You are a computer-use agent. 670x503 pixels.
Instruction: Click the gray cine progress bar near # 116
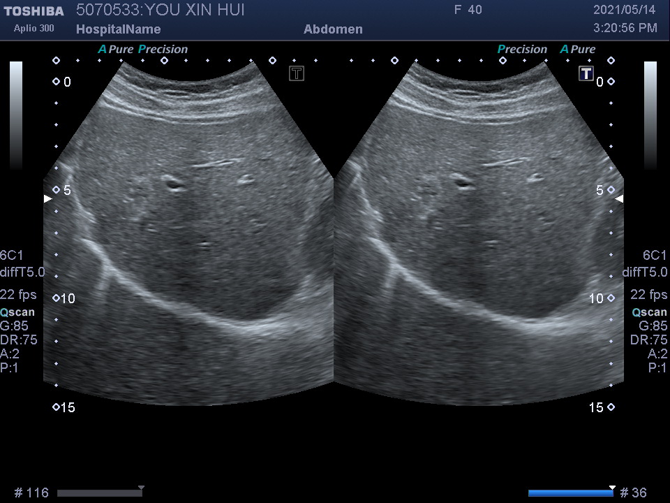[x=100, y=493]
